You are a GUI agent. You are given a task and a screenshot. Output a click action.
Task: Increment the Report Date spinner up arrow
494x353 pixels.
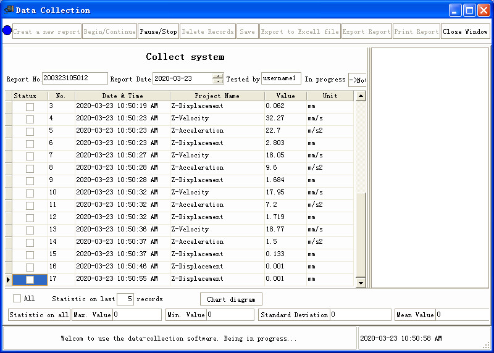[x=218, y=76]
